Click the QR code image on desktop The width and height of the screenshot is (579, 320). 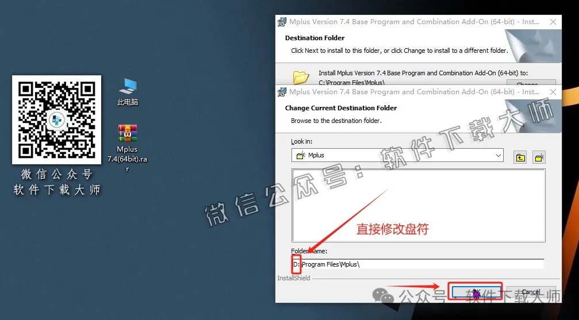point(56,119)
